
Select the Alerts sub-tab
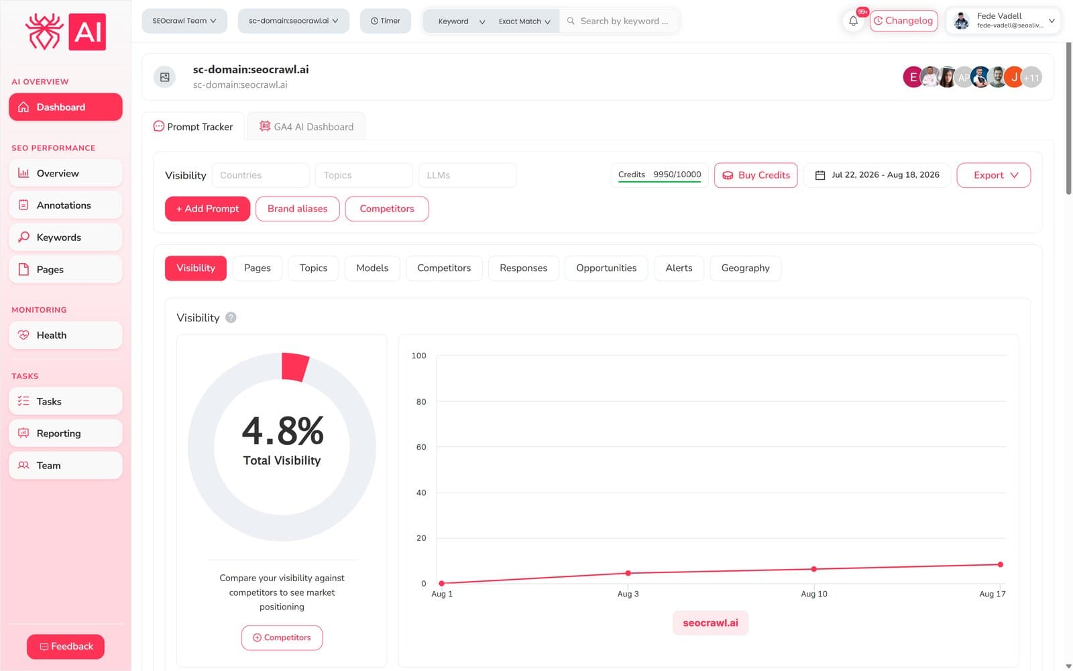pyautogui.click(x=679, y=268)
